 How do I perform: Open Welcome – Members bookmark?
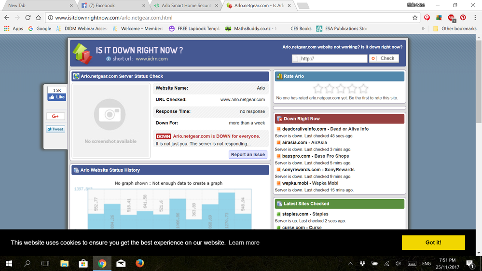(138, 28)
